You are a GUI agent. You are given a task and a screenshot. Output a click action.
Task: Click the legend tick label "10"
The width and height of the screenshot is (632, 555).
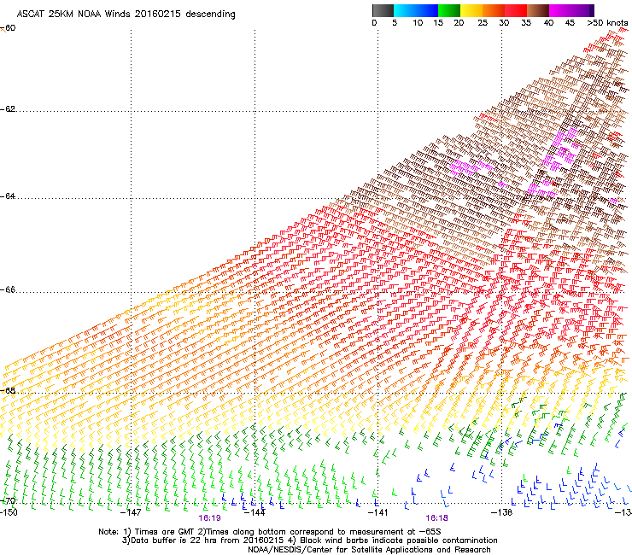418,23
